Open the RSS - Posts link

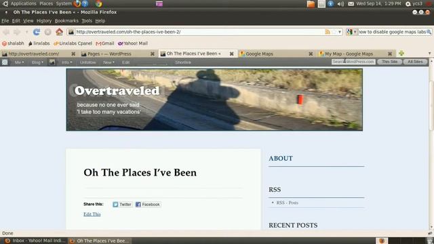pyautogui.click(x=288, y=203)
